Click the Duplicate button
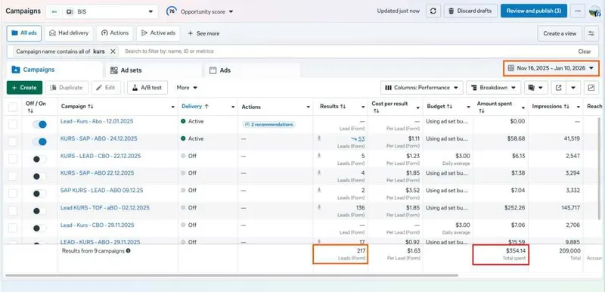The height and width of the screenshot is (292, 605). click(67, 88)
